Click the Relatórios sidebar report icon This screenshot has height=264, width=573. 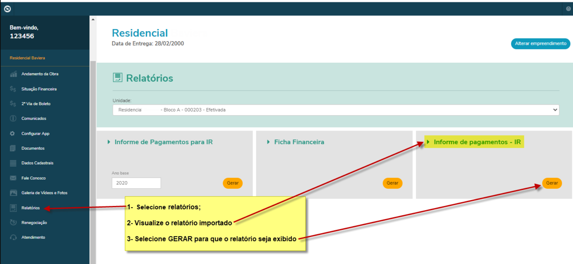tap(13, 208)
